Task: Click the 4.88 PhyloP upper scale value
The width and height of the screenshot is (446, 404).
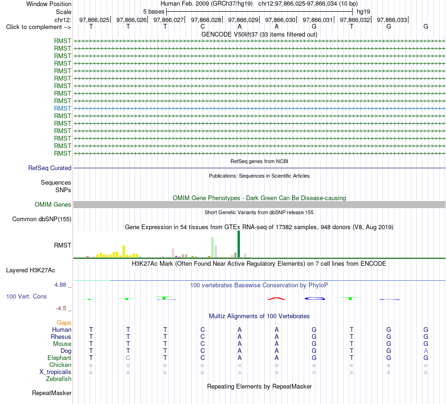Action: click(x=60, y=285)
